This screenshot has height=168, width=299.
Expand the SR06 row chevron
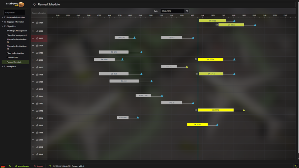(33, 60)
